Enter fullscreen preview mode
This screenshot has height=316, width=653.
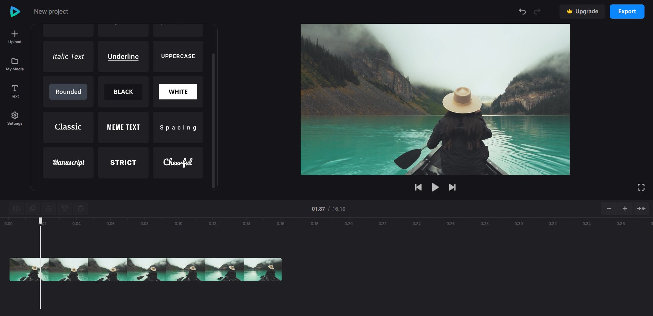tap(641, 187)
